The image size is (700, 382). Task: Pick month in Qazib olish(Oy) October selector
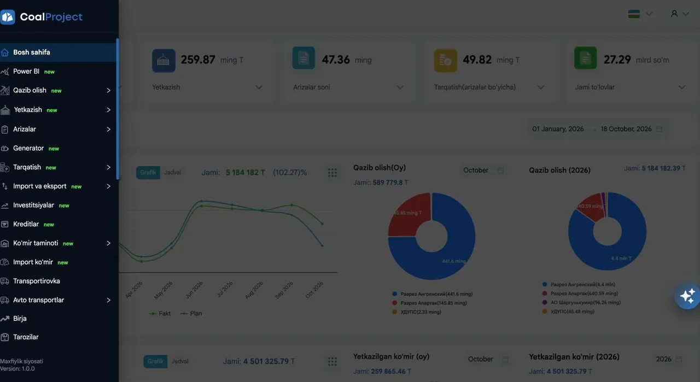pyautogui.click(x=483, y=171)
